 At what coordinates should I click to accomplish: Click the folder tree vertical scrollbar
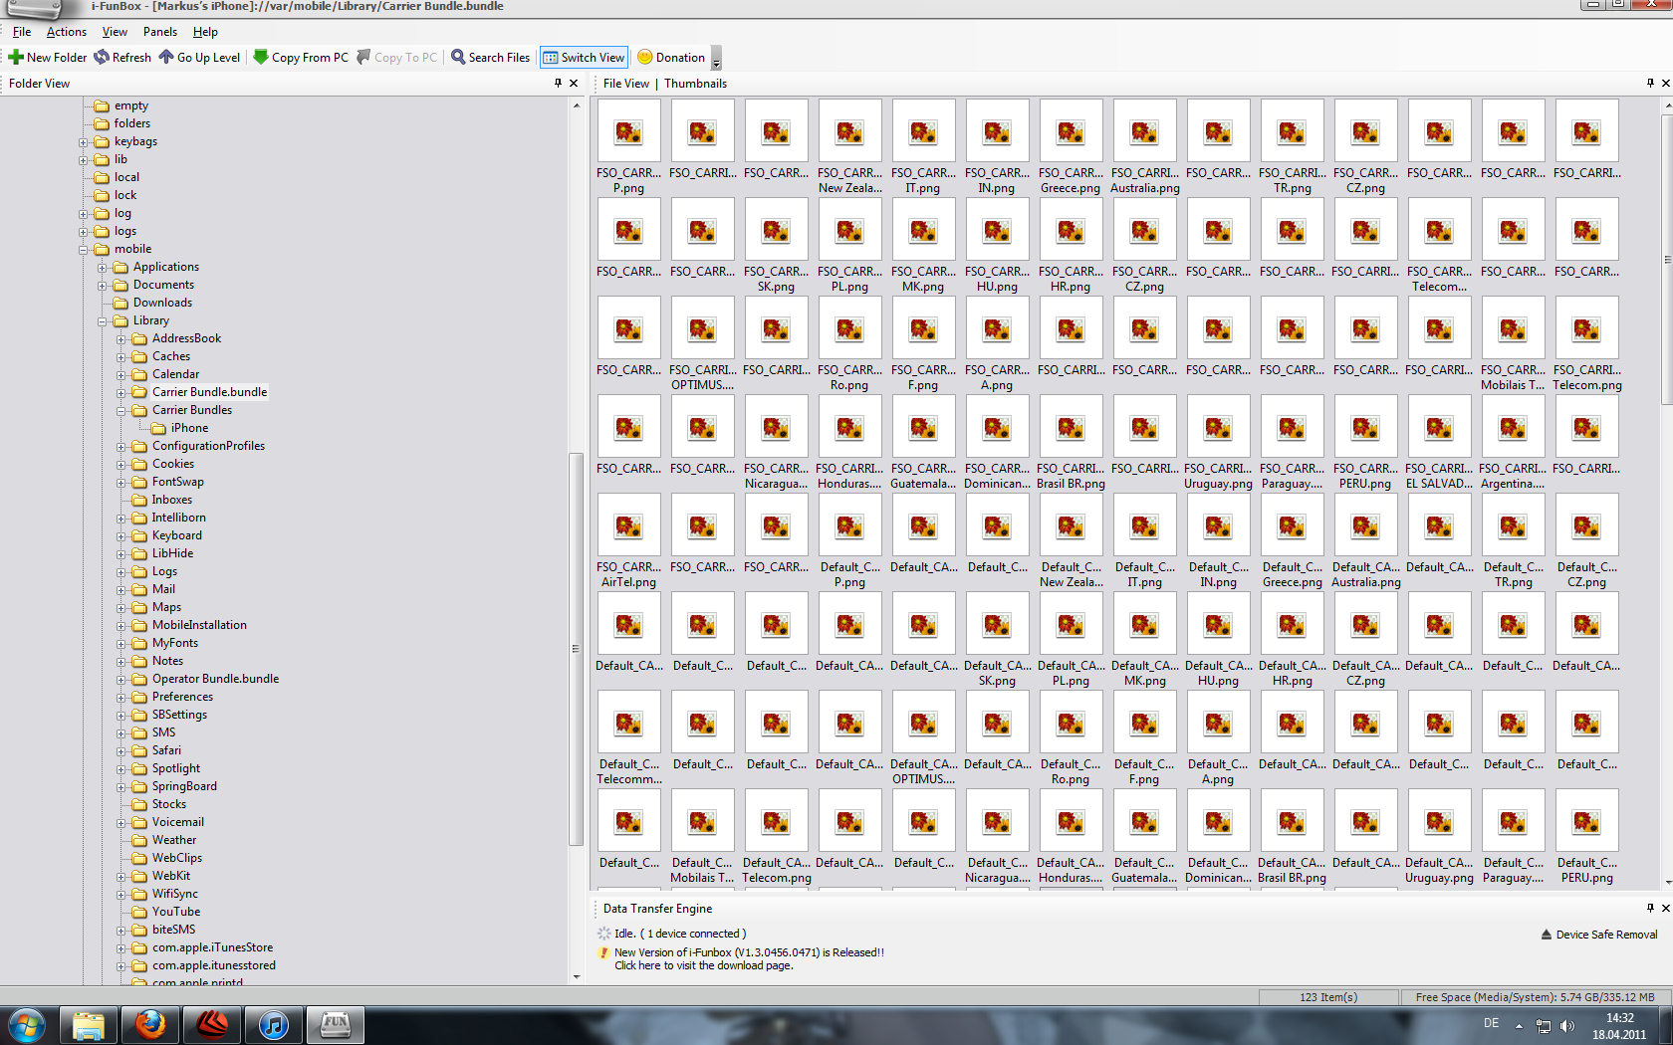pyautogui.click(x=576, y=648)
